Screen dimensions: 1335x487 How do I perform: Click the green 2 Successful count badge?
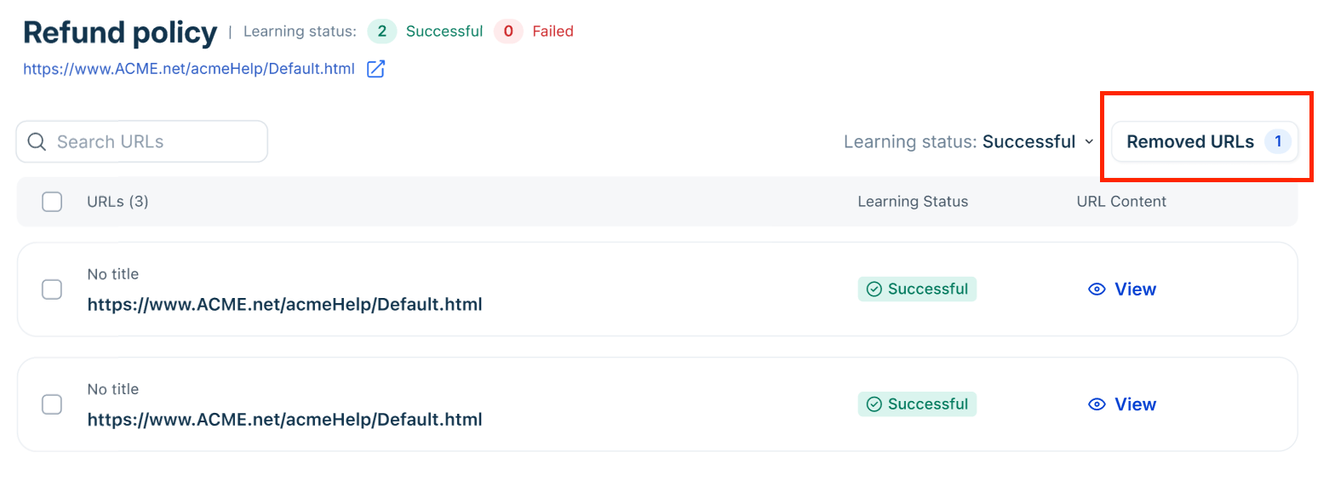pyautogui.click(x=382, y=32)
